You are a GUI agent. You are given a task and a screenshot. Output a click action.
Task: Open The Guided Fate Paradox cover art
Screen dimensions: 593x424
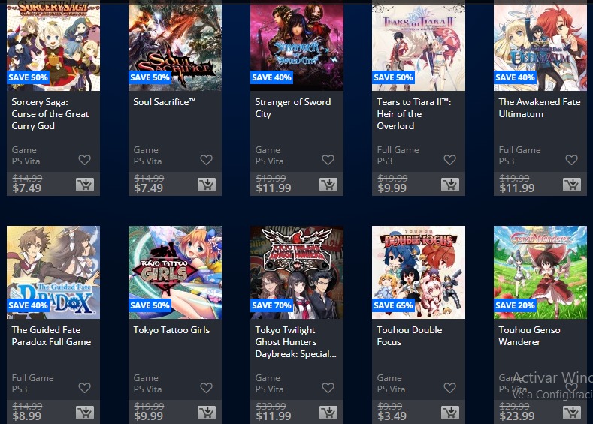(53, 272)
